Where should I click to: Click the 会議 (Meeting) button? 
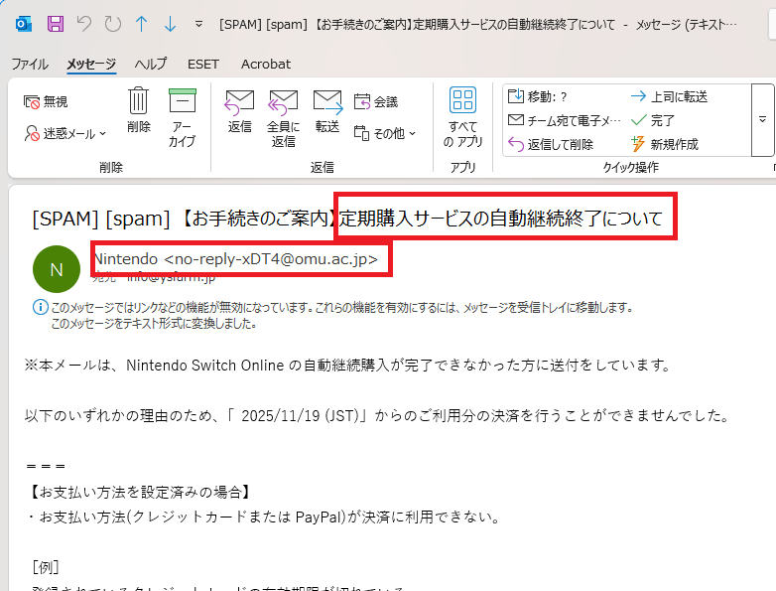coord(376,101)
